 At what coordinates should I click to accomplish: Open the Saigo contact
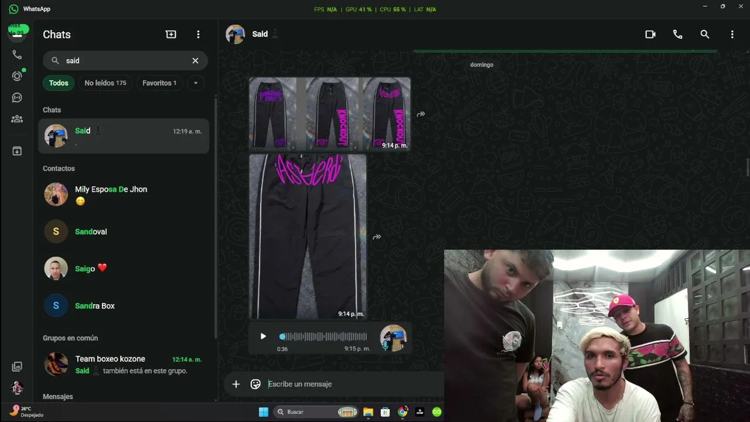[x=124, y=268]
